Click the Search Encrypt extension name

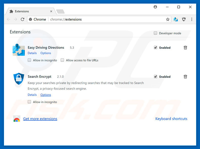[39, 77]
